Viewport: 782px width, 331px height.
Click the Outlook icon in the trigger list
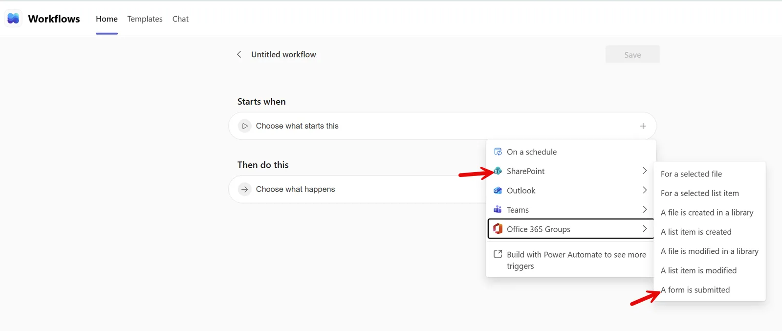(498, 191)
